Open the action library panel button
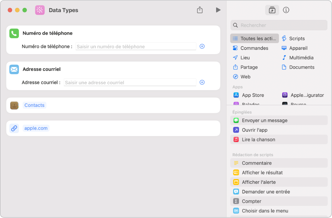Viewport: 332px width, 218px height. [272, 10]
